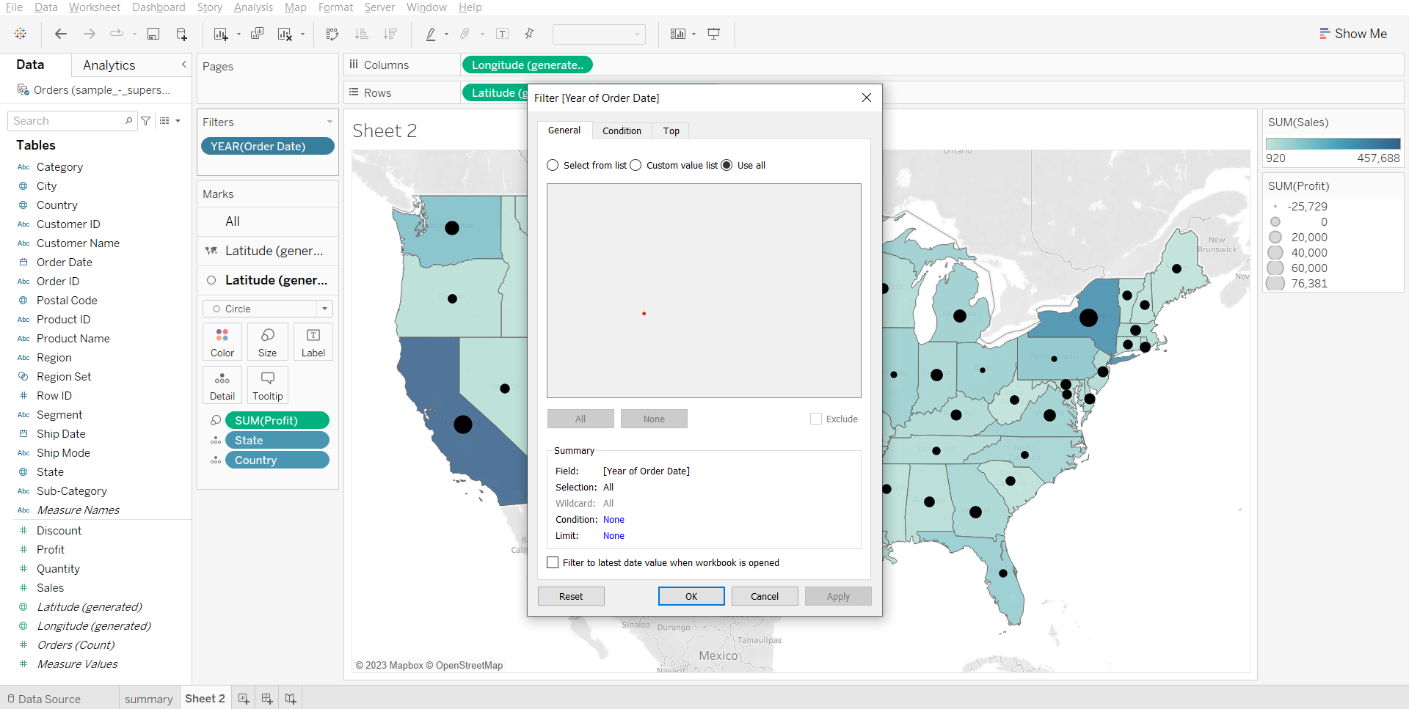The height and width of the screenshot is (709, 1409).
Task: Choose the 'Custom value list' radio button
Action: [x=636, y=166]
